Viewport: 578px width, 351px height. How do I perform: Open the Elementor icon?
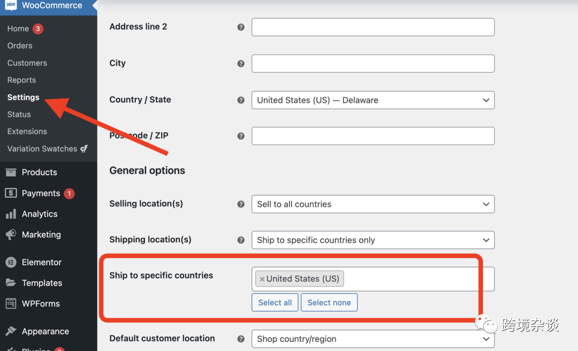coord(11,263)
